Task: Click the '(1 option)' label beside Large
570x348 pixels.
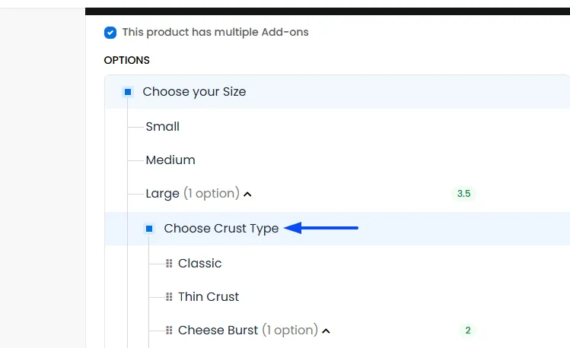Action: [212, 194]
